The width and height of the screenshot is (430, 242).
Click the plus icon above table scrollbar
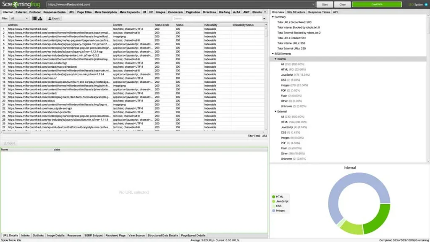pyautogui.click(x=266, y=25)
